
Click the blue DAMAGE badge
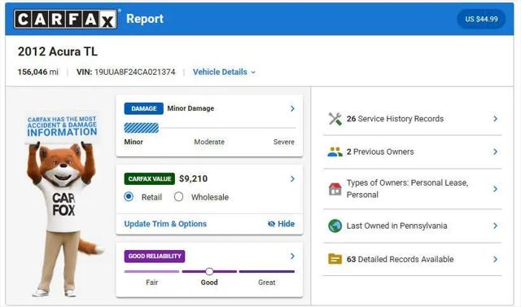(x=143, y=108)
